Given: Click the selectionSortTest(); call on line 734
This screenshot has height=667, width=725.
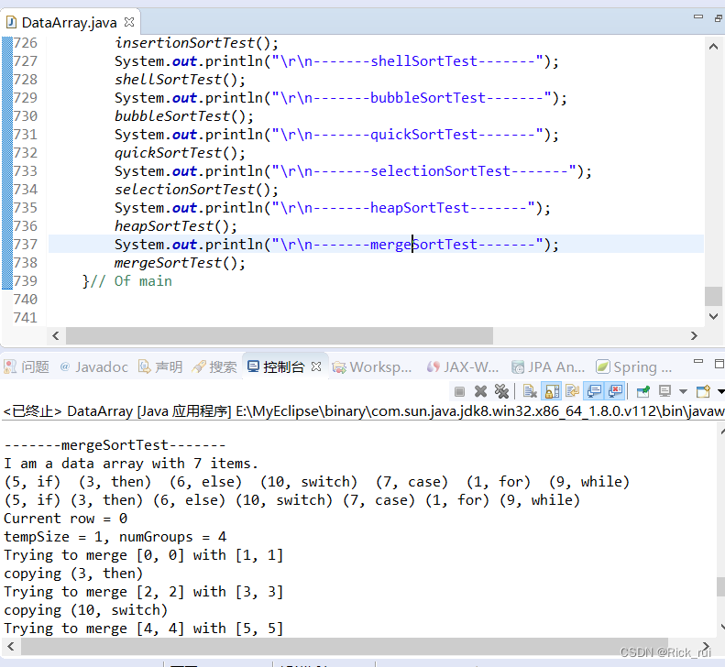Looking at the screenshot, I should click(x=196, y=189).
